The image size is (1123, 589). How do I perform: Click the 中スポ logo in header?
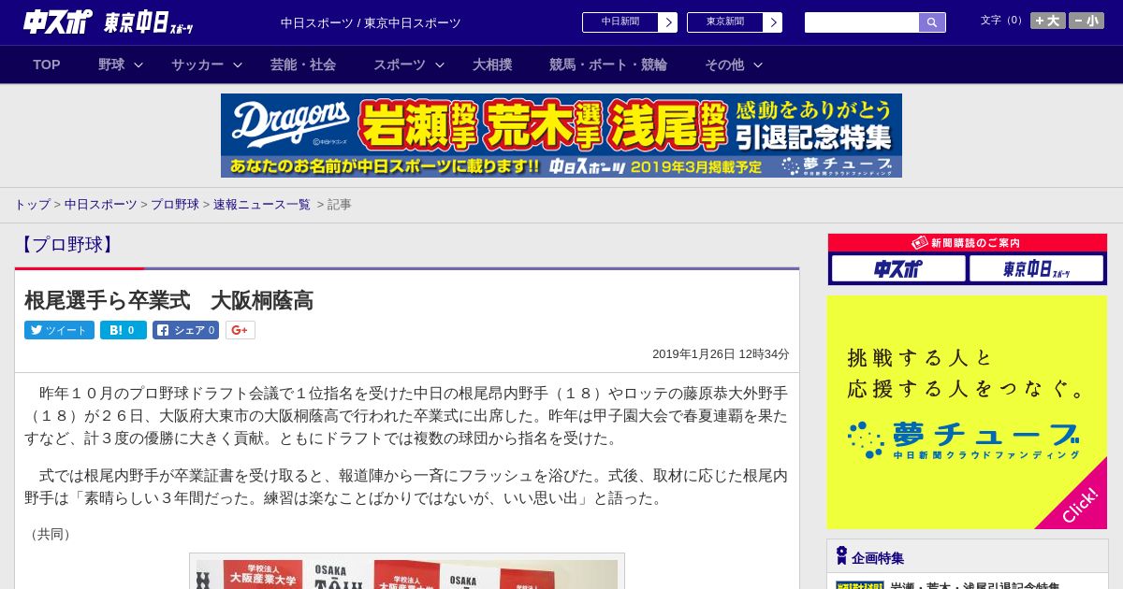click(58, 22)
